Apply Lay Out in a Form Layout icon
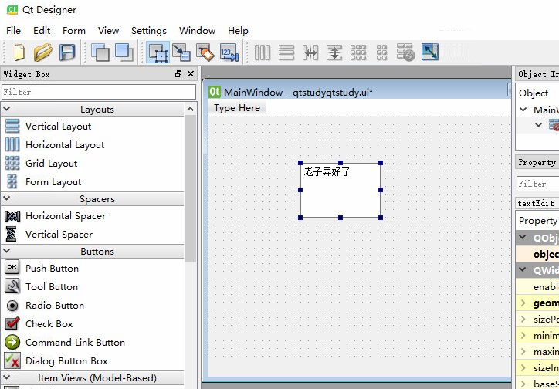Screen dimensions: 559x389 point(381,52)
